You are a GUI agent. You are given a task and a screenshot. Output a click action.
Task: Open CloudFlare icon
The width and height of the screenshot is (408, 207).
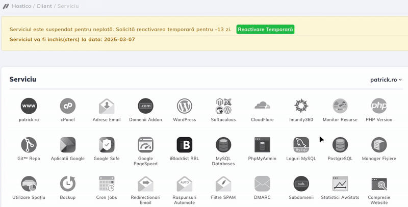click(x=262, y=106)
